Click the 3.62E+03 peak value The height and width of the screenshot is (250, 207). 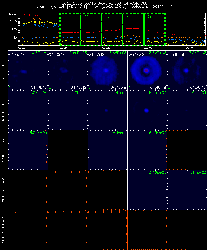coord(158,53)
